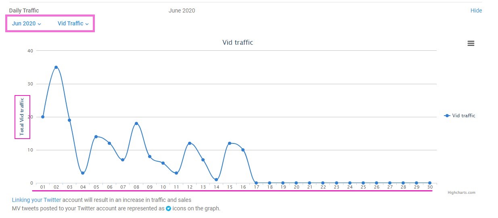Select the data point for day 01
The width and height of the screenshot is (498, 218).
(43, 117)
